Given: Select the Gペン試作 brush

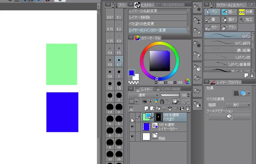Looking at the screenshot, I should click(227, 43).
